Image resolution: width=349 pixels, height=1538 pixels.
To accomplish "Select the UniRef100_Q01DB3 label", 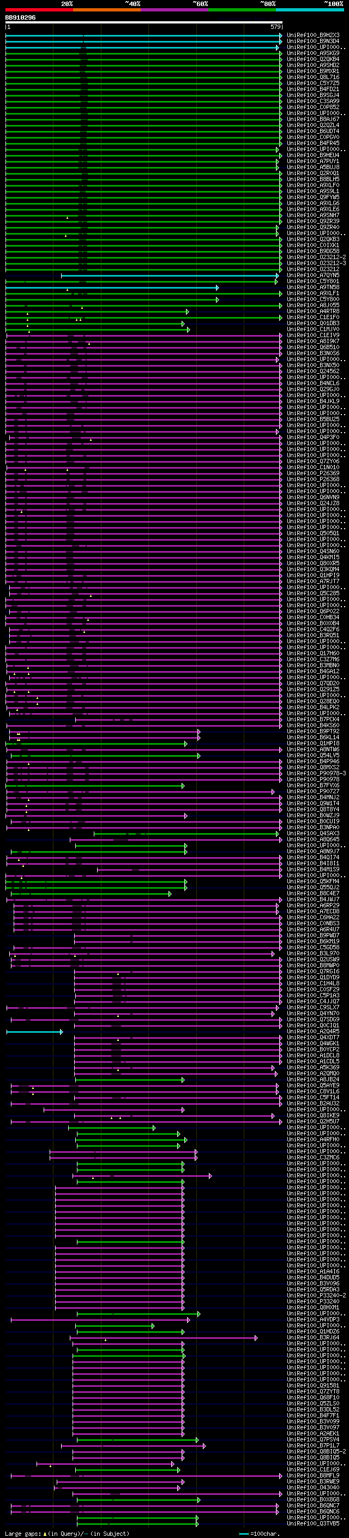I will 313,323.
